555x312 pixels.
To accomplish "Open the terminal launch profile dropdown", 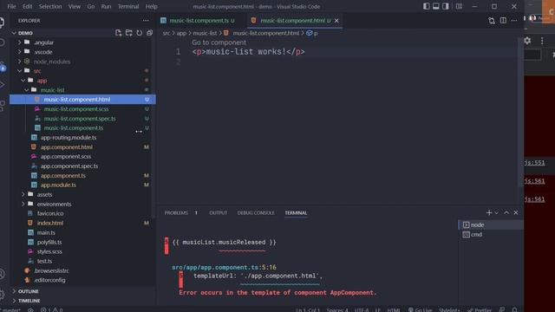I will (497, 213).
